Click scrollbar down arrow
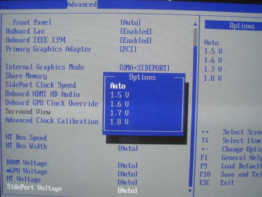Viewport: 262px width, 197px height. point(190,191)
